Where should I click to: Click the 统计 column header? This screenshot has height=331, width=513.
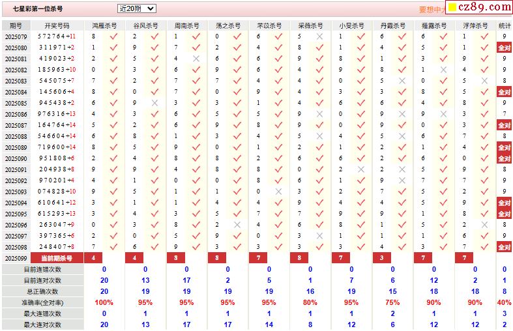505,25
